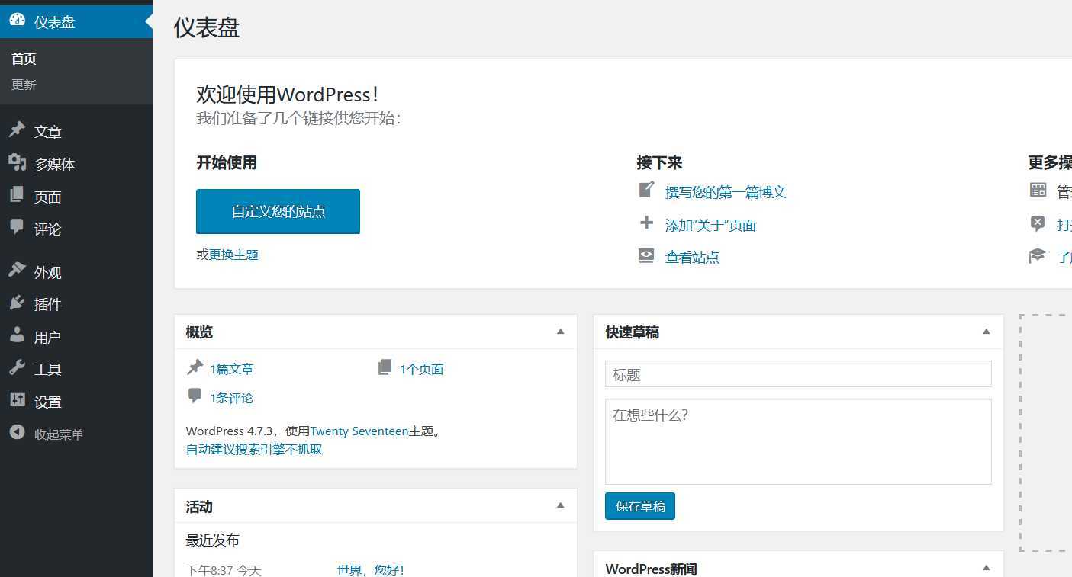Click the plug icon beside 插件
Viewport: 1072px width, 577px height.
[x=17, y=303]
